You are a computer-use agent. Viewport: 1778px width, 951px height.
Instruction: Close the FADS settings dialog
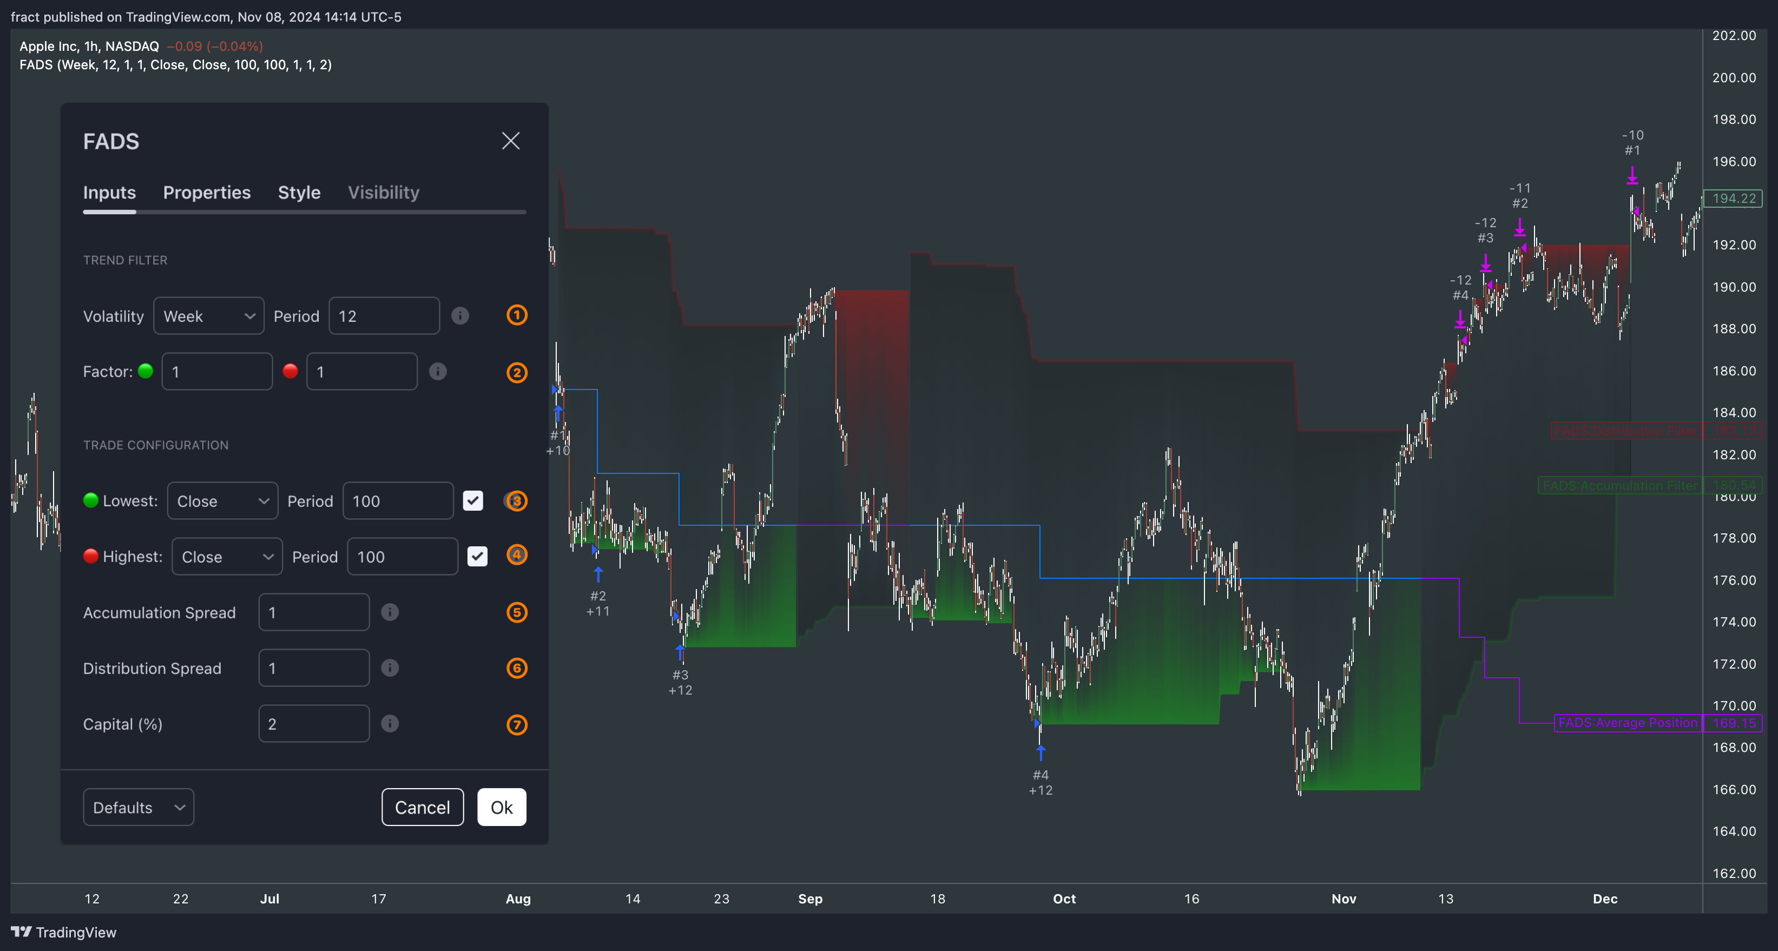pyautogui.click(x=510, y=141)
